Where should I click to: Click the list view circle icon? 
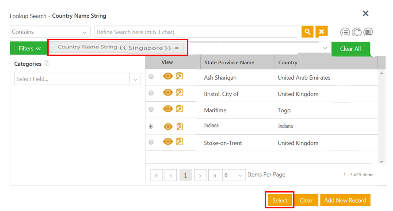pos(345,32)
